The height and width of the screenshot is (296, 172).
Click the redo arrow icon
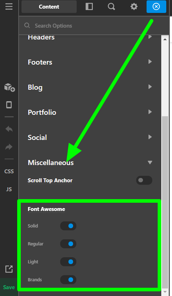[x=9, y=147]
